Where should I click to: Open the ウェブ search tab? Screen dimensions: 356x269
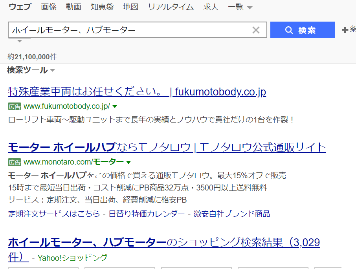(x=20, y=7)
